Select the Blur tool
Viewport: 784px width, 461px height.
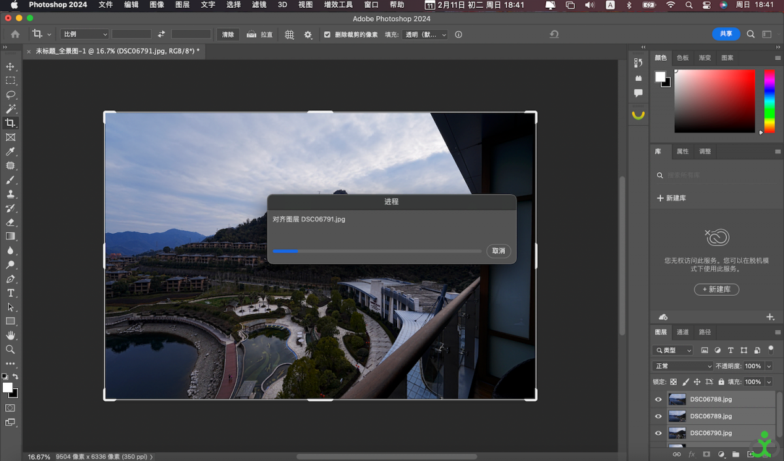(x=10, y=251)
